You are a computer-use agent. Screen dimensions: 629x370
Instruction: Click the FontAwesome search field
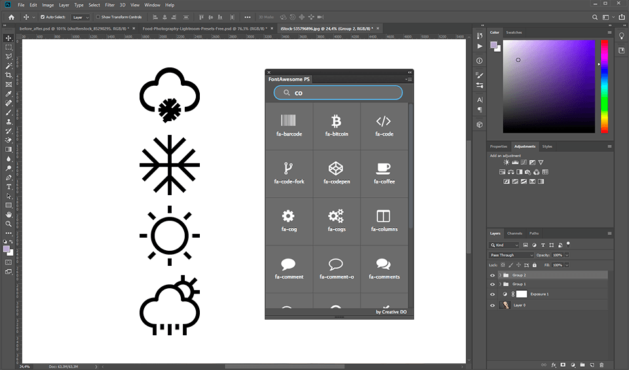338,92
